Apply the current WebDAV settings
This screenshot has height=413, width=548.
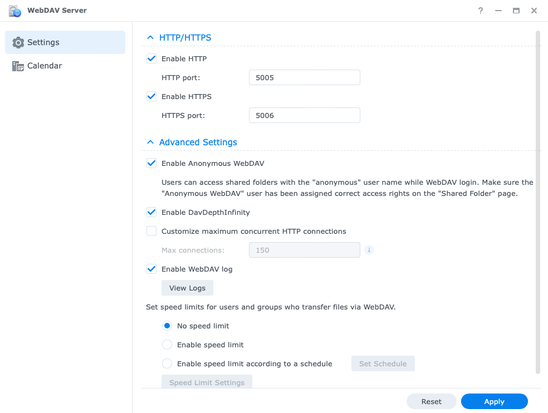coord(493,401)
